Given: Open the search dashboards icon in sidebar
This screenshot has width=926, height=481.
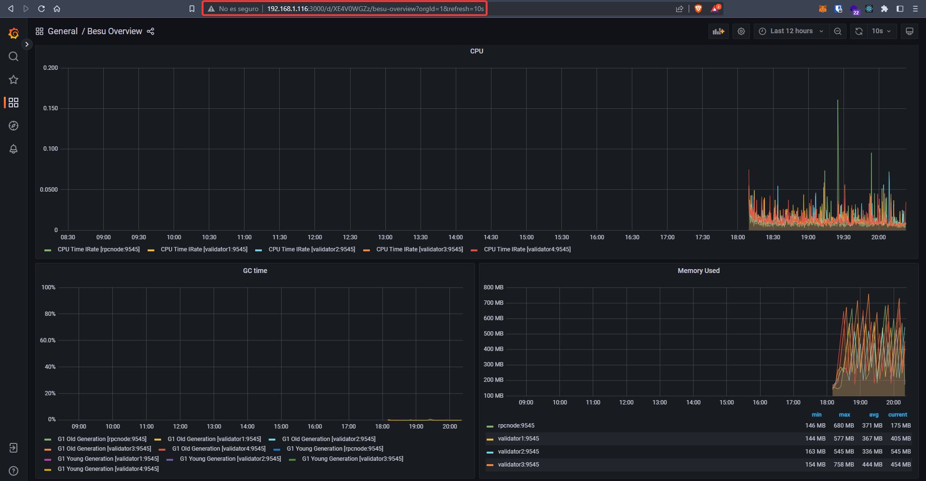Looking at the screenshot, I should coord(14,56).
